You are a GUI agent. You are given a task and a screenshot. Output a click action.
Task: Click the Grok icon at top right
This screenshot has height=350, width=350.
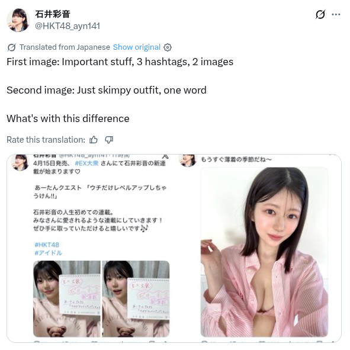pos(320,15)
